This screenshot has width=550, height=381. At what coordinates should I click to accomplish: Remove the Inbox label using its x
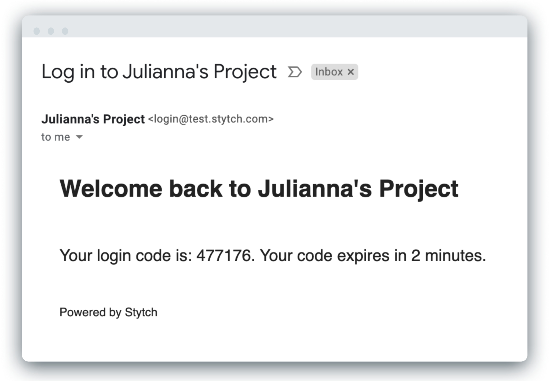(x=351, y=72)
